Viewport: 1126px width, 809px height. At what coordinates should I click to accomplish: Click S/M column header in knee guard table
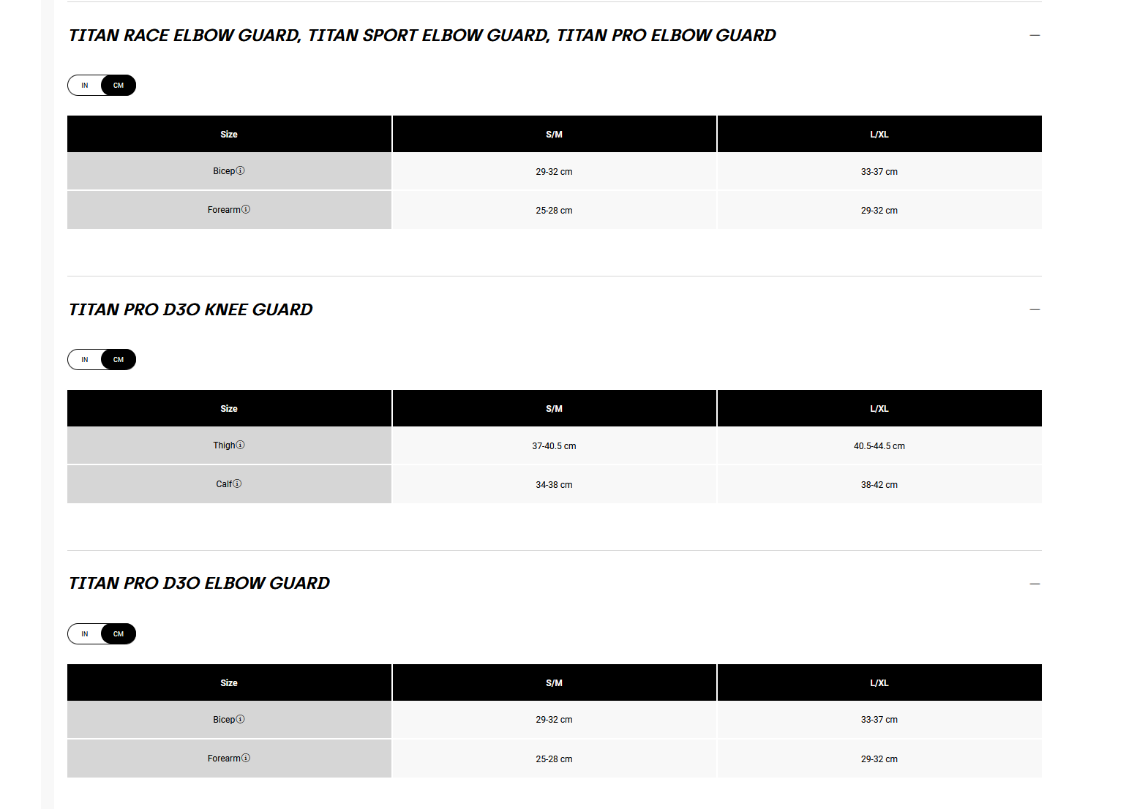[555, 408]
